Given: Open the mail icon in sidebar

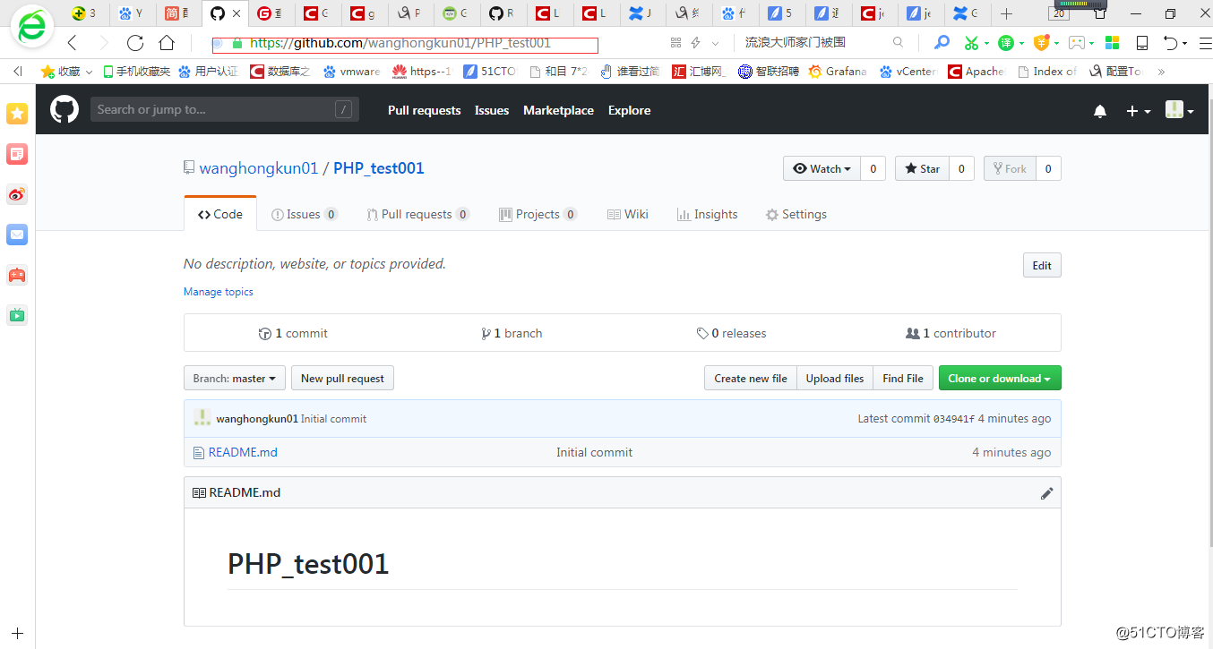Looking at the screenshot, I should [17, 235].
